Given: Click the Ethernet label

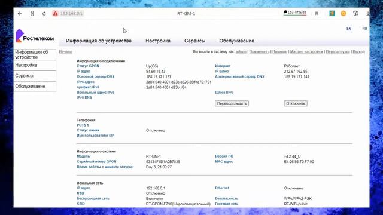Looking at the screenshot, I should pyautogui.click(x=222, y=188).
